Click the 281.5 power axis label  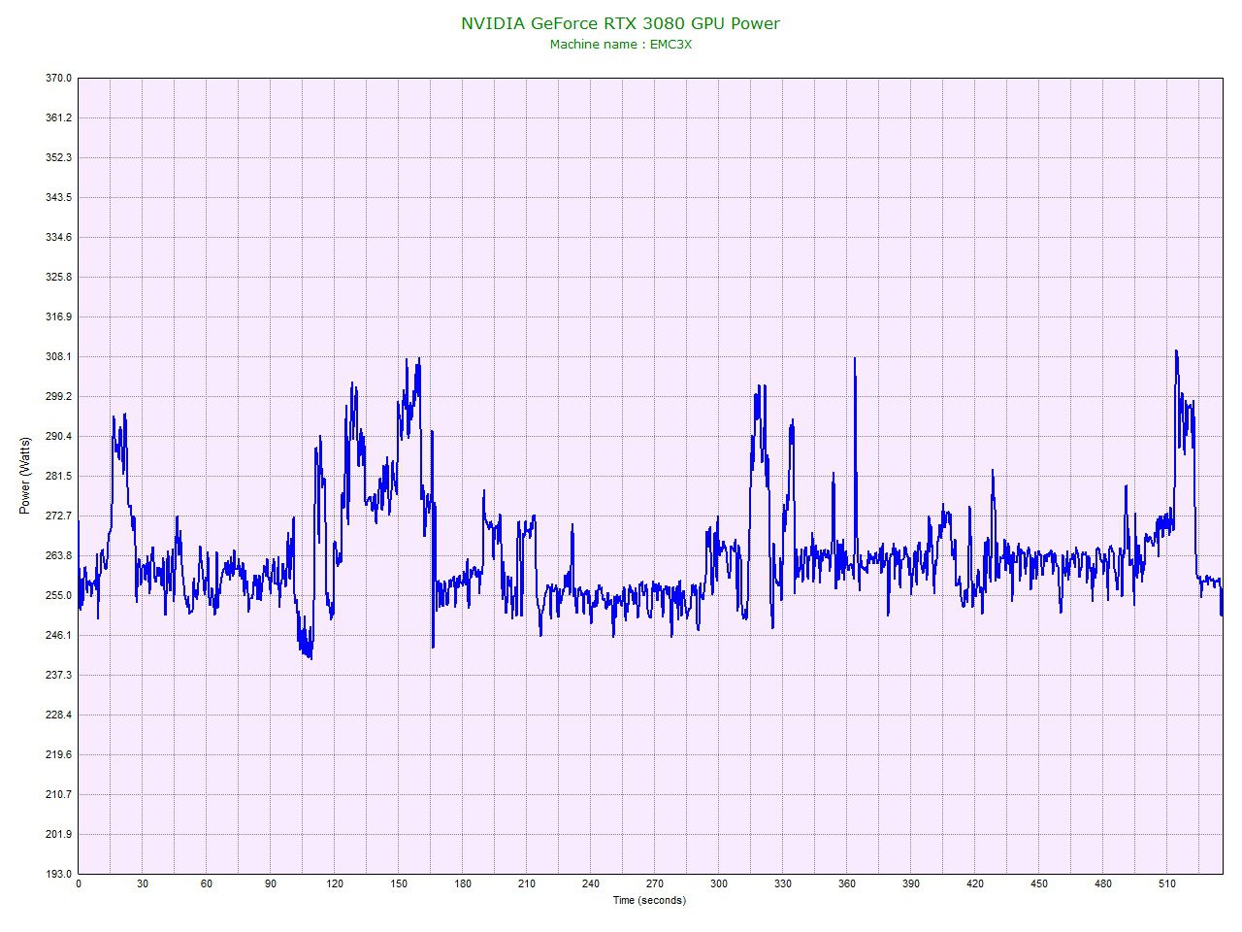[59, 476]
